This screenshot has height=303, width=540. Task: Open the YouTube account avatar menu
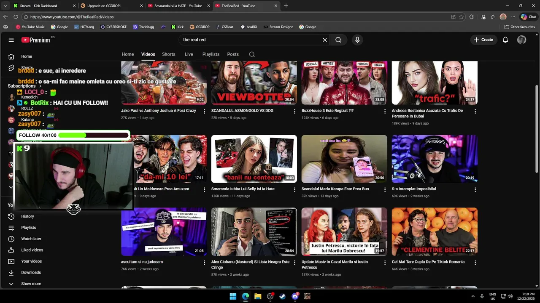pos(522,40)
